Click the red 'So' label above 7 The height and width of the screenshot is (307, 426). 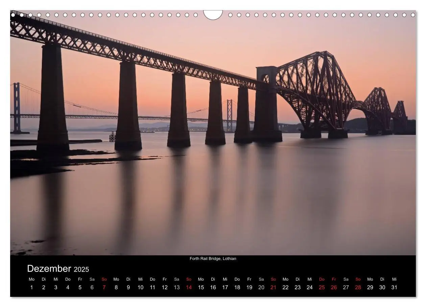[104, 279]
